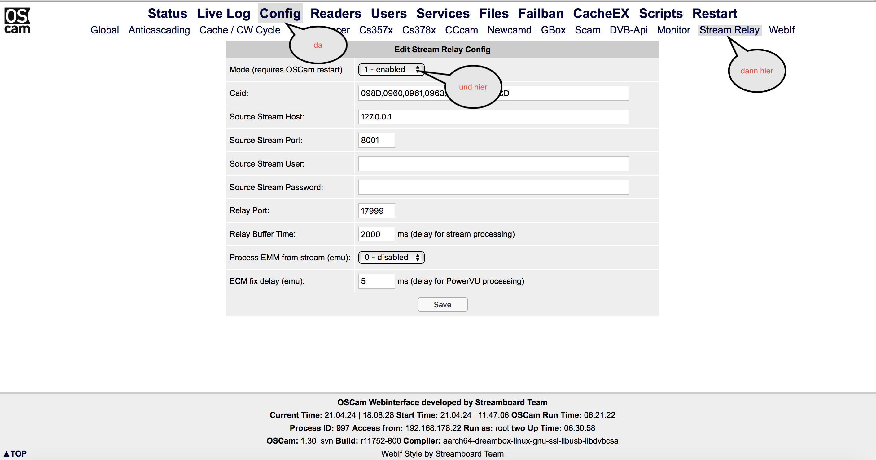Click the Build r11752-800 text

pyautogui.click(x=368, y=441)
